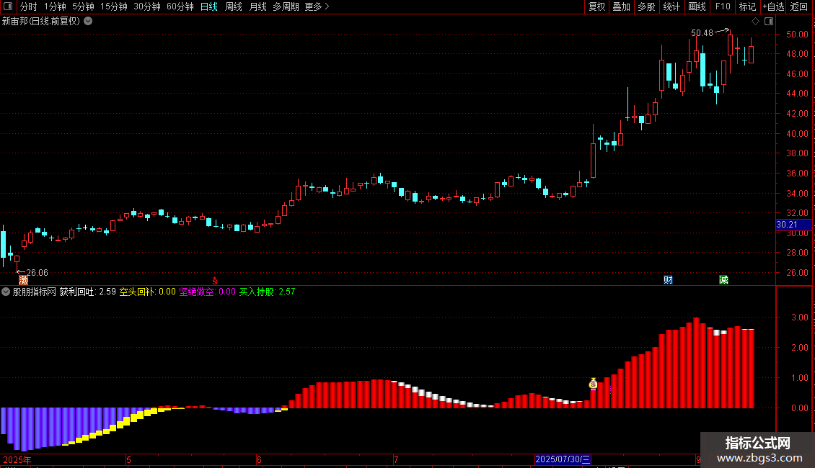Click the 30.21 price tag on axis
This screenshot has height=468, width=815.
click(793, 225)
